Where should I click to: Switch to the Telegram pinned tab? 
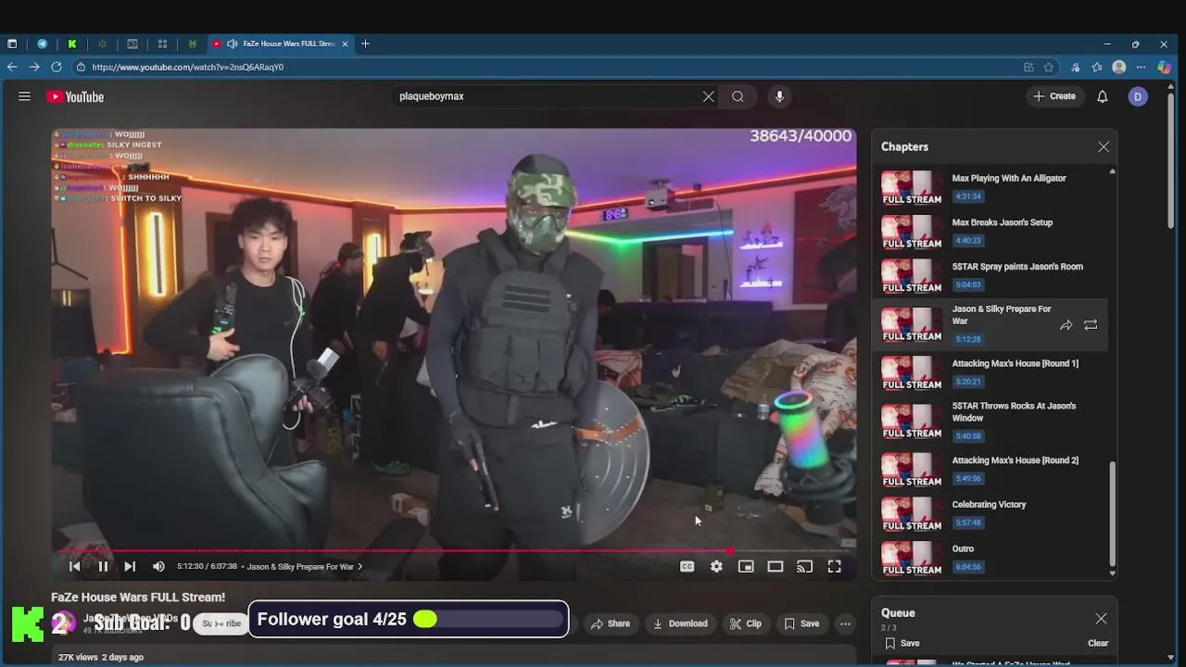tap(42, 44)
